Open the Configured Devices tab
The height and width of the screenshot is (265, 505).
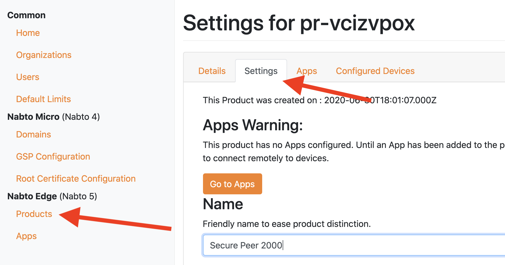[375, 71]
